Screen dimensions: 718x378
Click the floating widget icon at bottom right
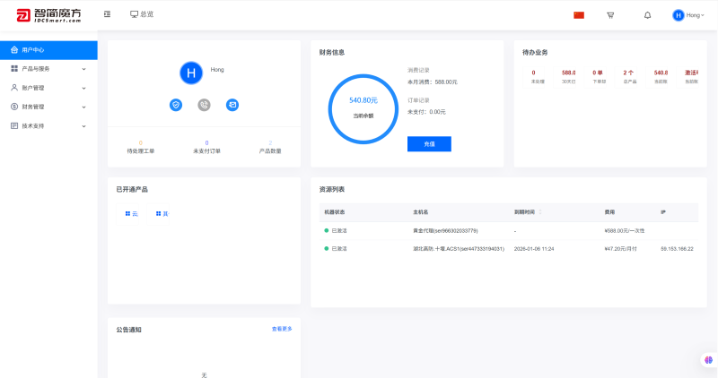pyautogui.click(x=708, y=359)
